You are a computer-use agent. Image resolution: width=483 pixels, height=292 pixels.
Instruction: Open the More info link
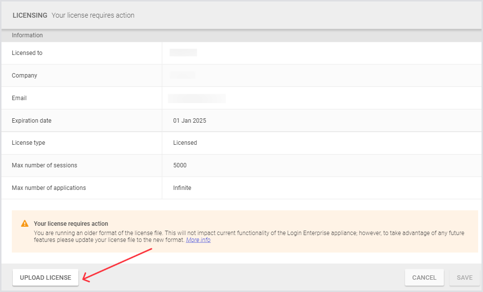pos(198,239)
